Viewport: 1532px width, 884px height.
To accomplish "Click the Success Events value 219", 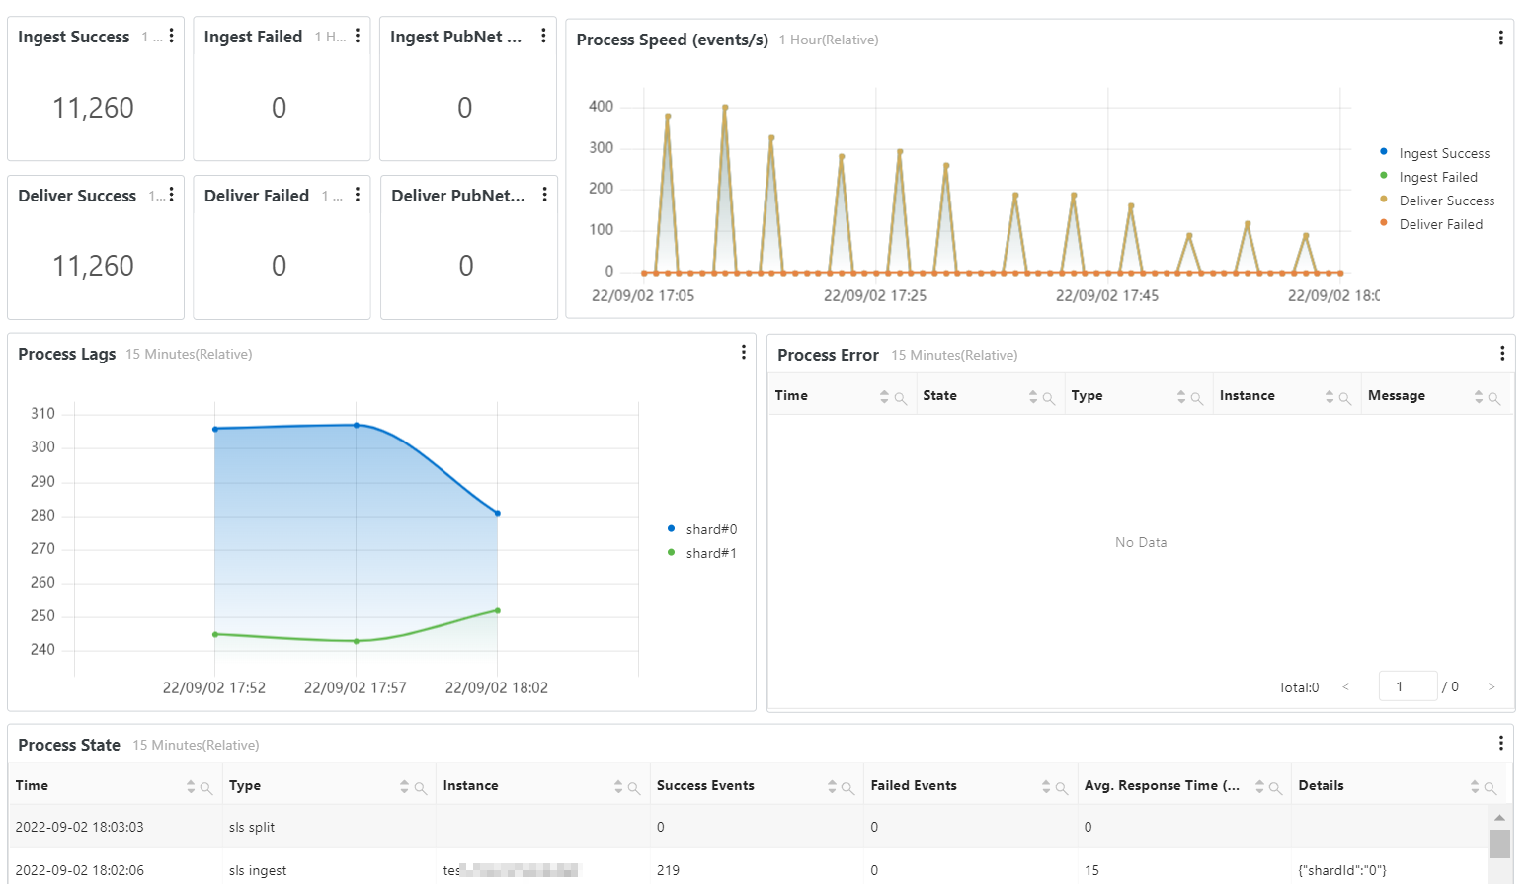I will pyautogui.click(x=668, y=870).
